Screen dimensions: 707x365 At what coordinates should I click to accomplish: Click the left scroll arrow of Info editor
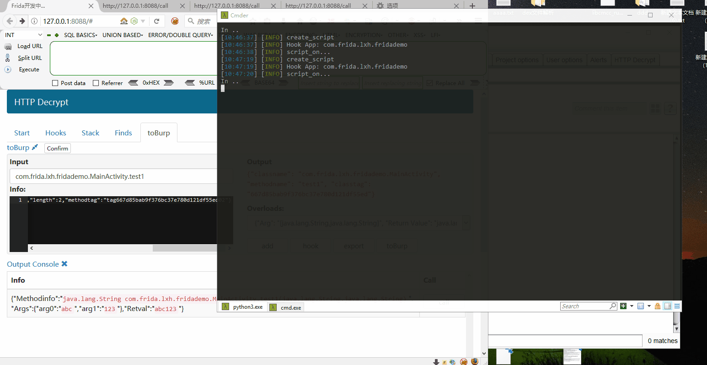[32, 248]
